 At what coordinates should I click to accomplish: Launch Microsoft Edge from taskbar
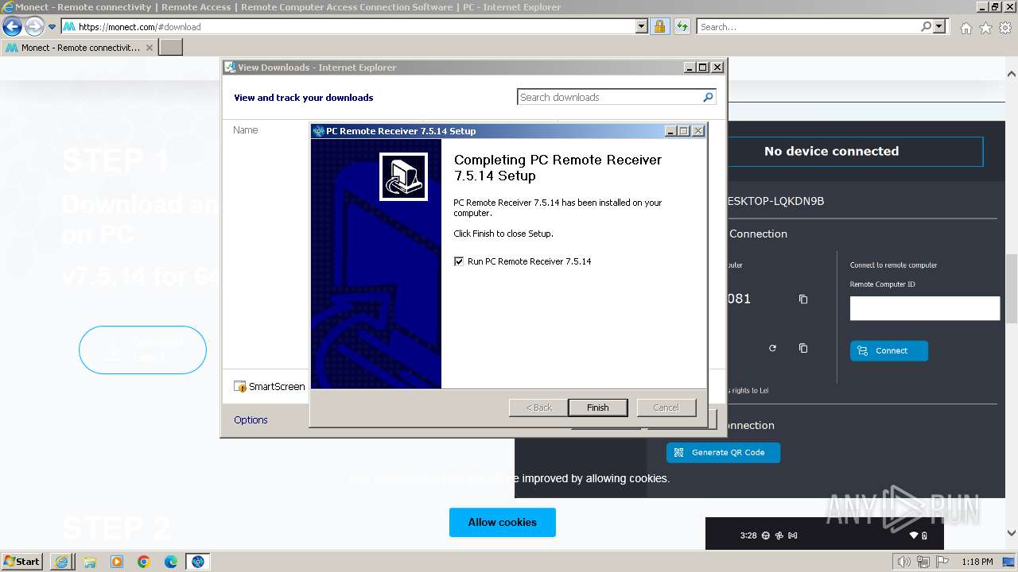click(171, 562)
